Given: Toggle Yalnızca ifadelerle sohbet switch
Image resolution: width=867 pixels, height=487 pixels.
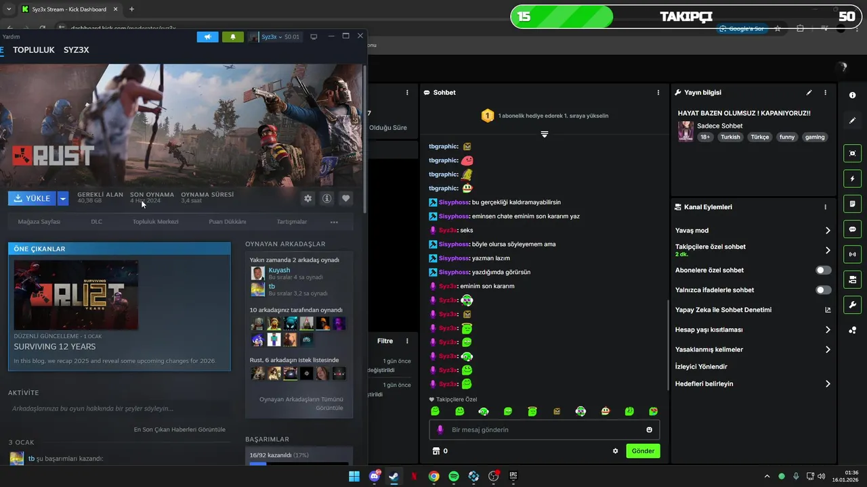Looking at the screenshot, I should [823, 290].
